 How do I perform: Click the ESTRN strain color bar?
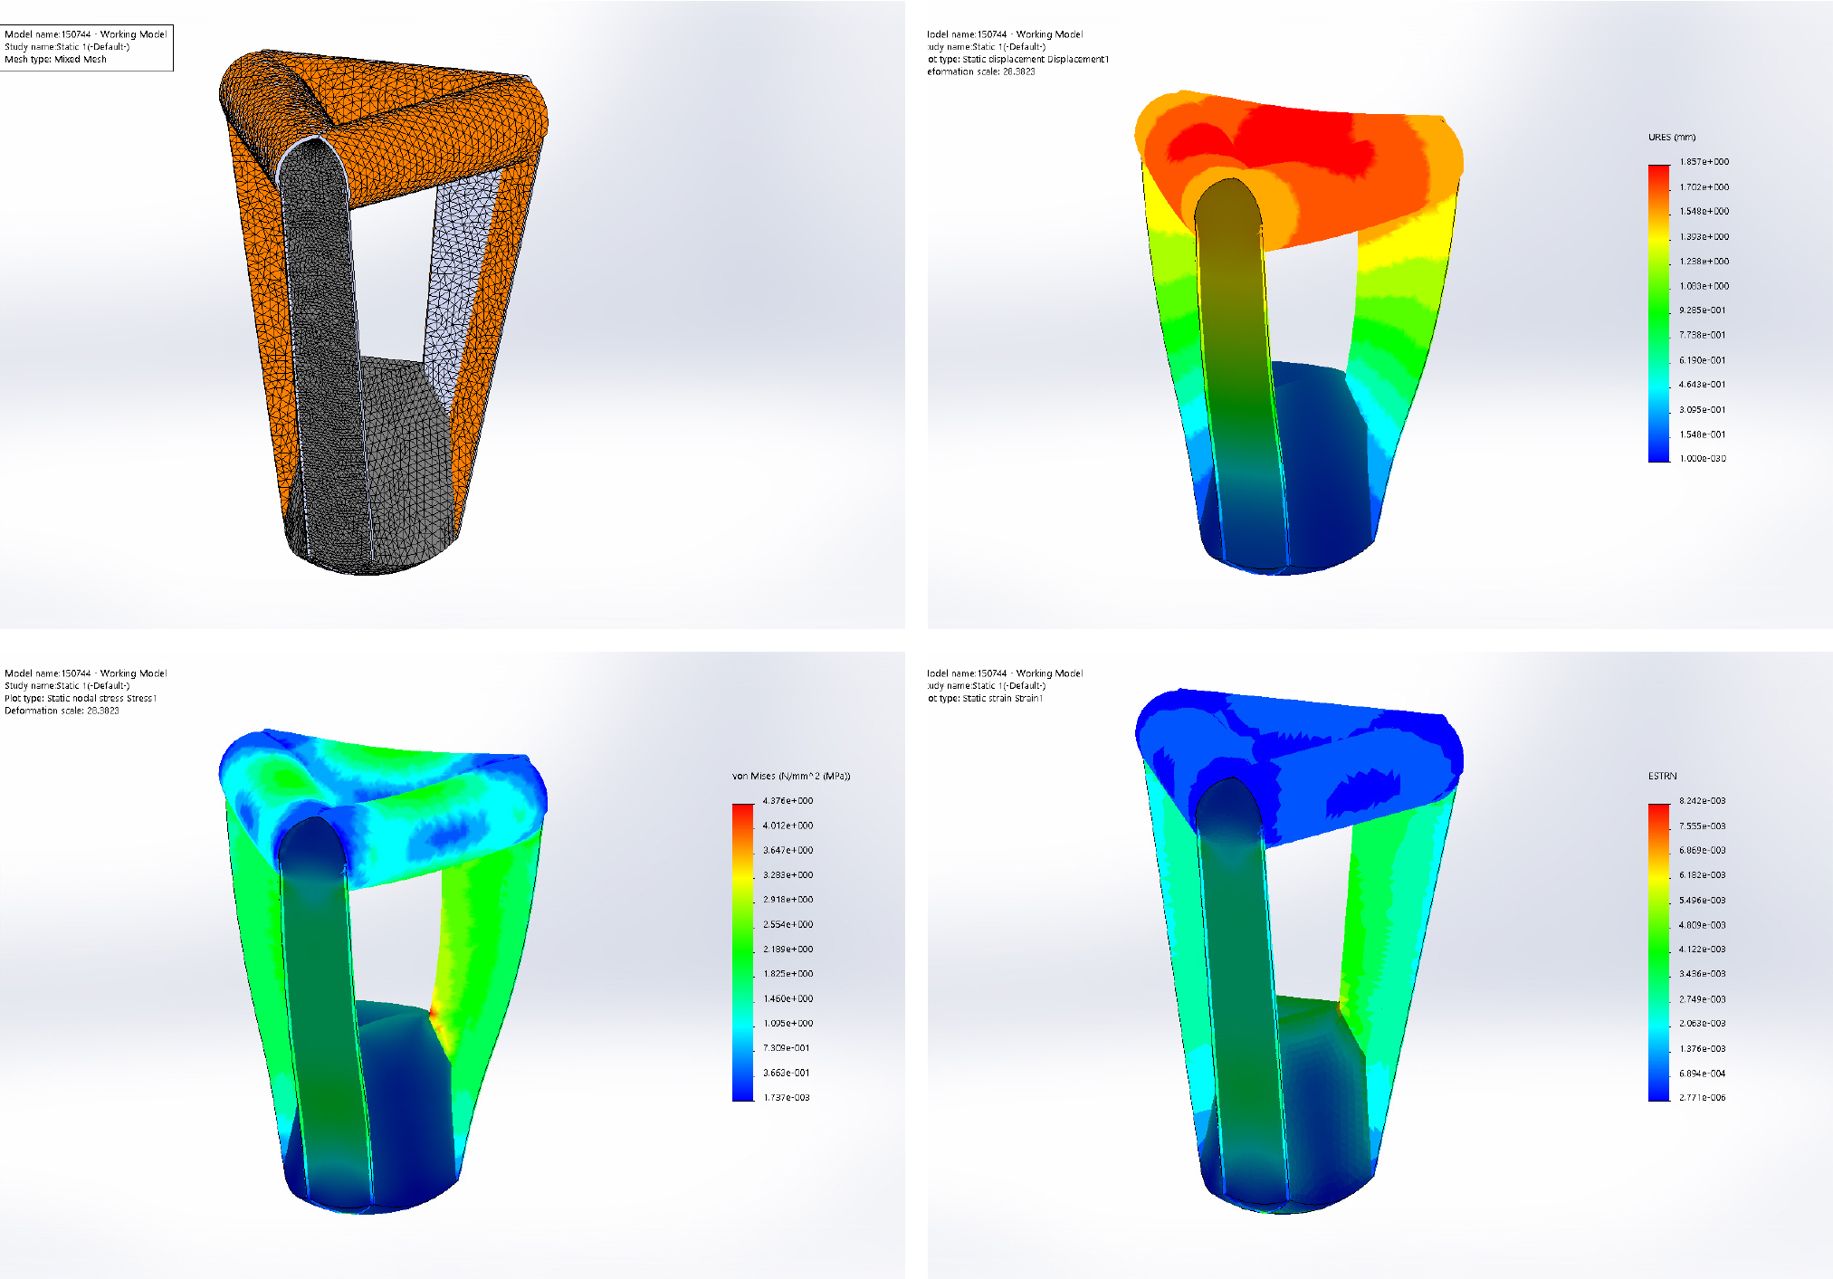1658,950
